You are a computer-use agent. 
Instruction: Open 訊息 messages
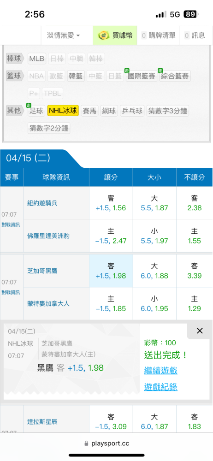[195, 35]
